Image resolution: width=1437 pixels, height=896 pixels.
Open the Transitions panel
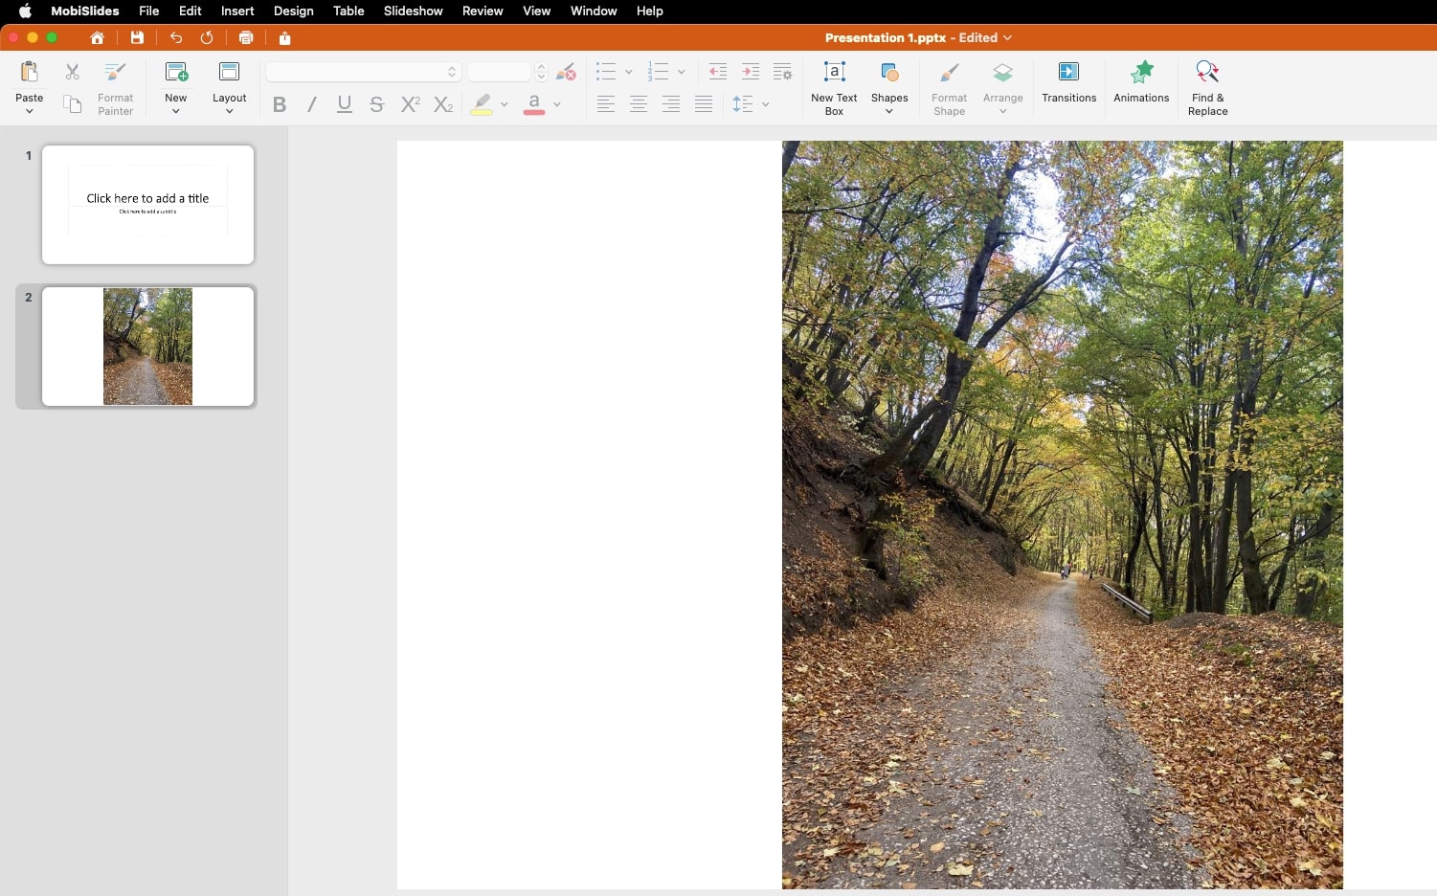coord(1068,86)
